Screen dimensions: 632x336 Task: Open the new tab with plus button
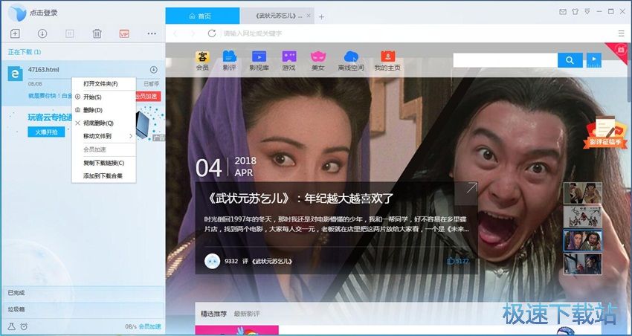321,16
